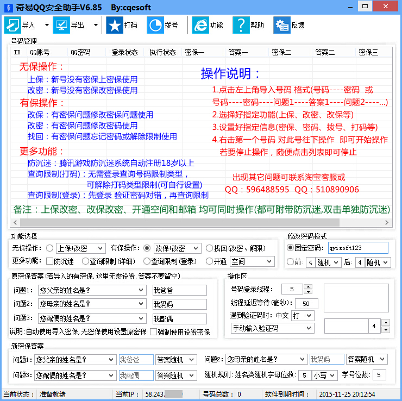Viewport: 402px width, 401px height.
Task: Select 固定密码 radio button
Action: tap(290, 248)
